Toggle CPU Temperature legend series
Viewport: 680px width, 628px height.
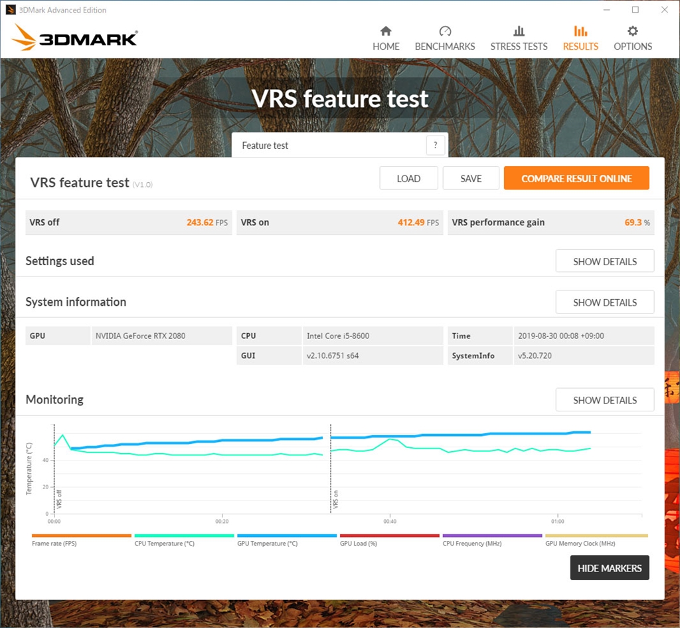tap(184, 540)
